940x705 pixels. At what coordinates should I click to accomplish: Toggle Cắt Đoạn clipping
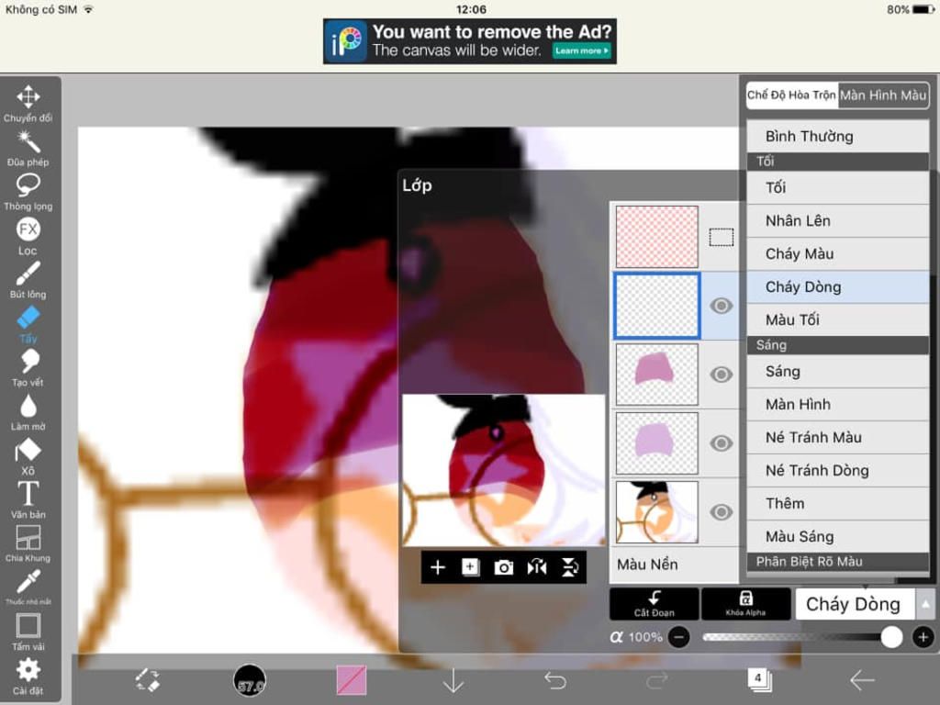pos(654,604)
